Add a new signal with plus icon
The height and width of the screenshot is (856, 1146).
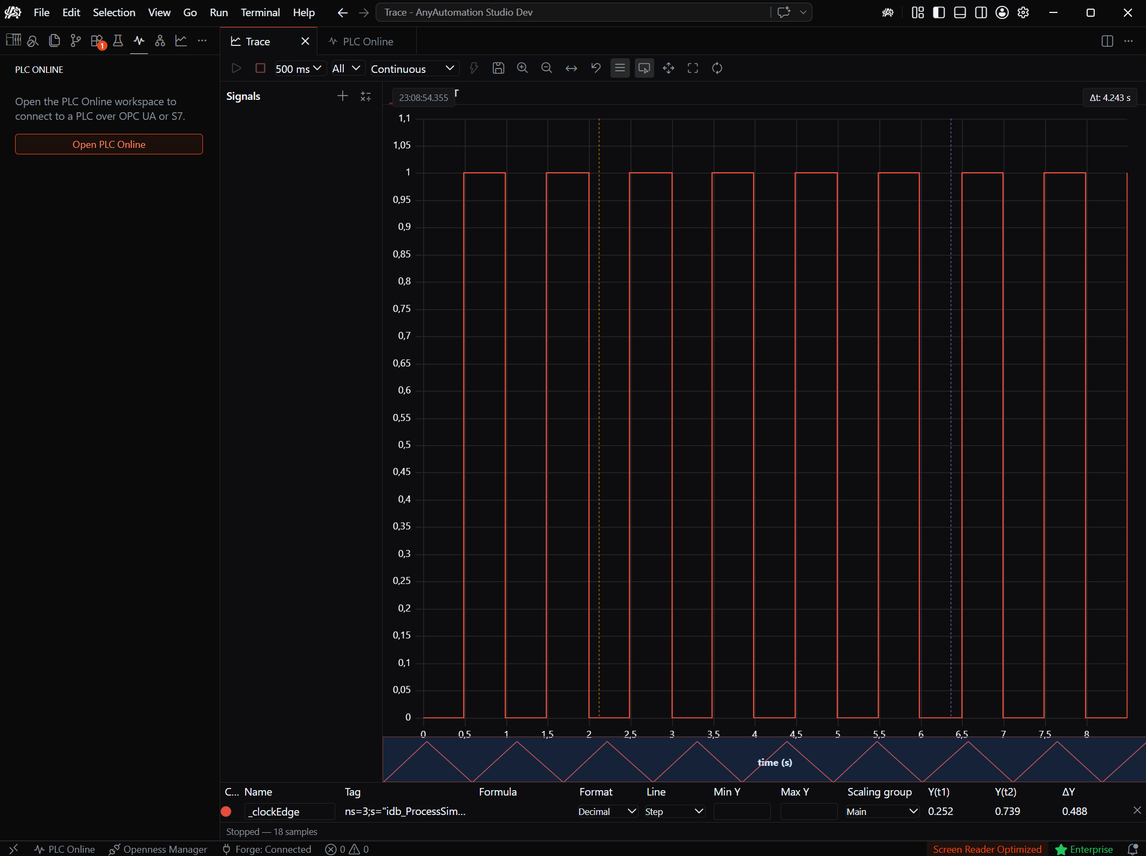point(342,96)
